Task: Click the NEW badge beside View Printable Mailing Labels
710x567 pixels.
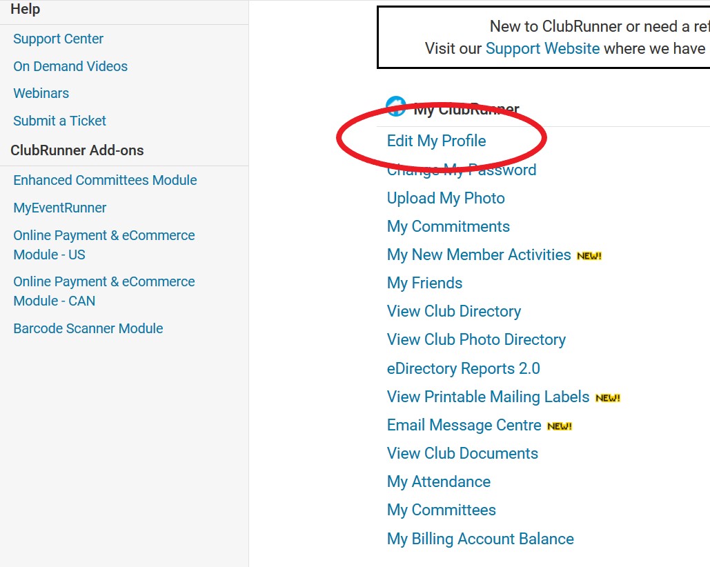Action: (x=608, y=398)
